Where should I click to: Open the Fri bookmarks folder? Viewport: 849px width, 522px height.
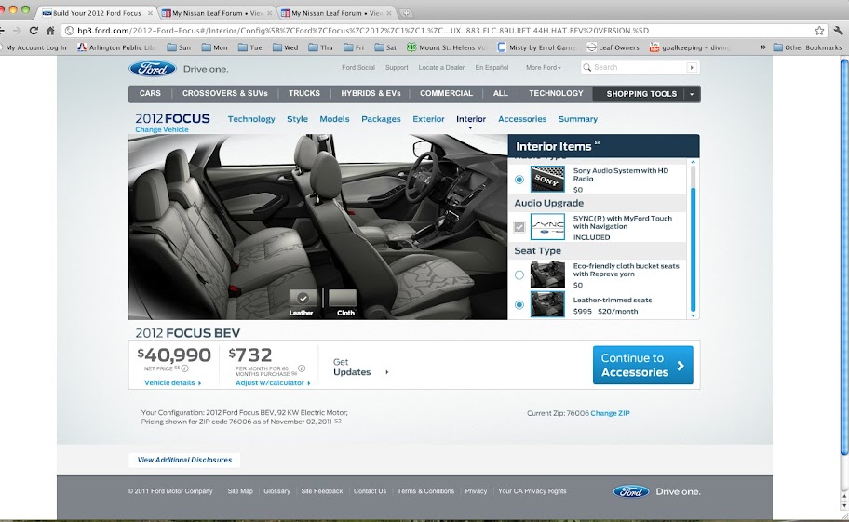[x=354, y=47]
